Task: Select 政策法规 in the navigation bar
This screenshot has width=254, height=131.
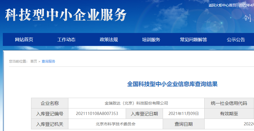Action: click(x=109, y=39)
